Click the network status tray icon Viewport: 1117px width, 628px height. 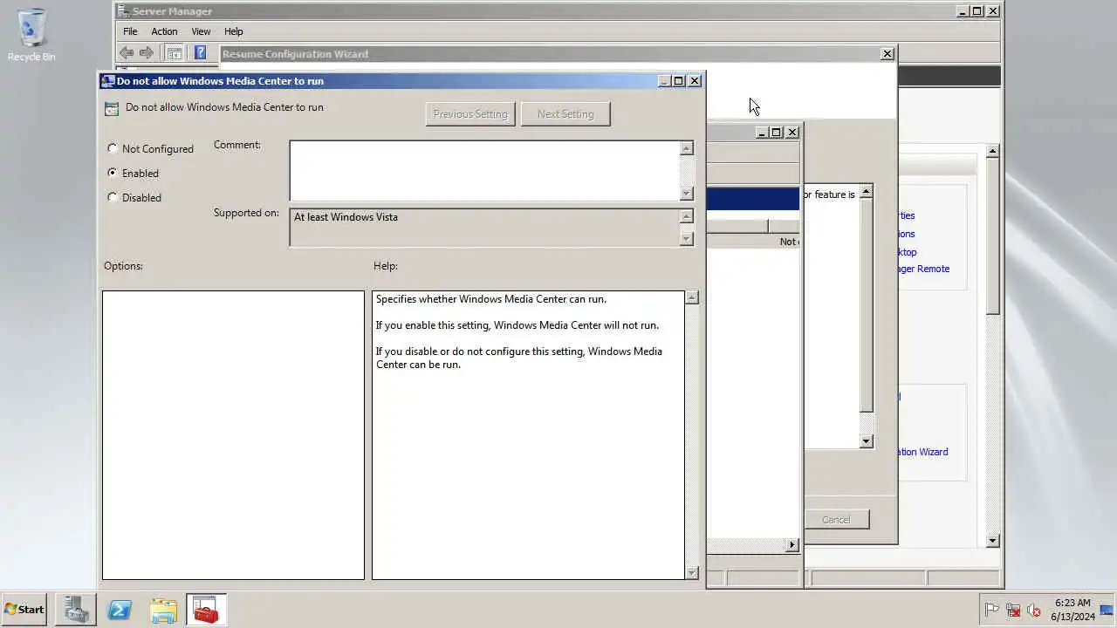[1013, 611]
